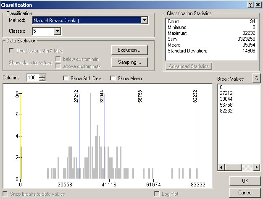This screenshot has height=199, width=263.
Task: Confirm with the OK button
Action: (x=245, y=181)
